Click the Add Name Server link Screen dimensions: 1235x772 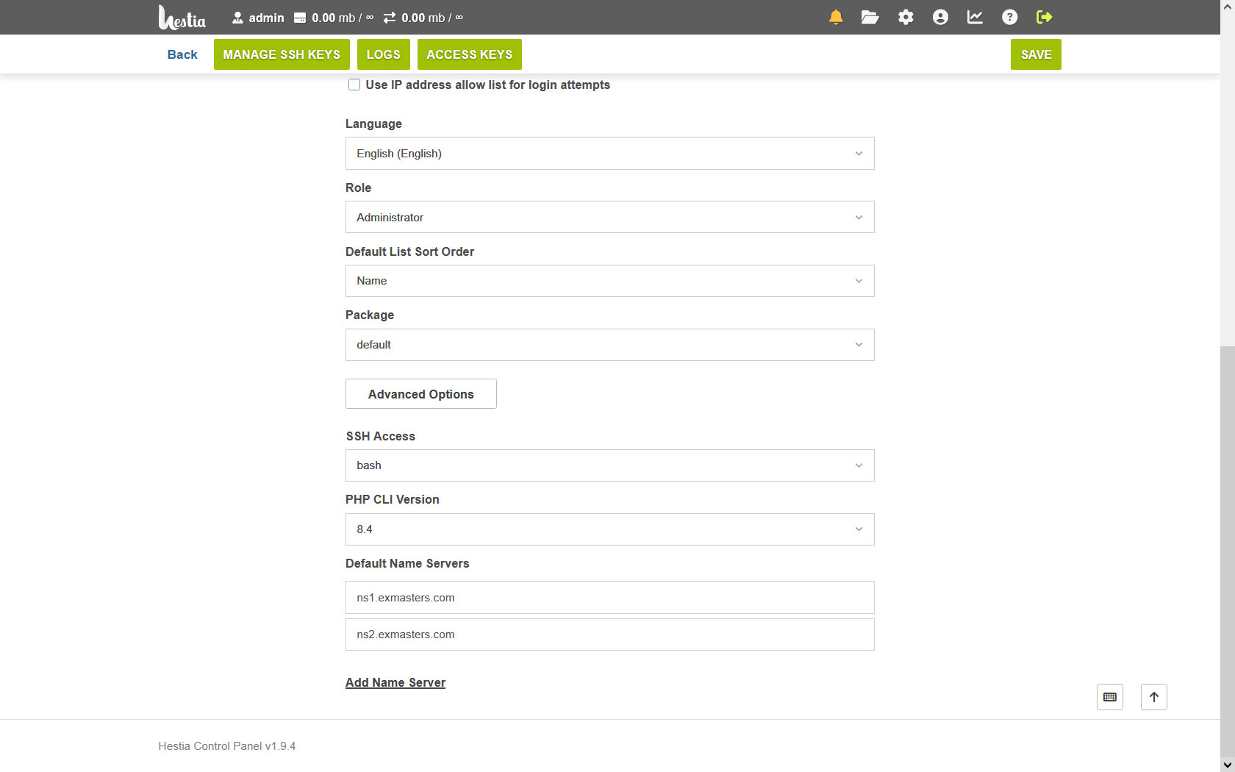coord(395,682)
